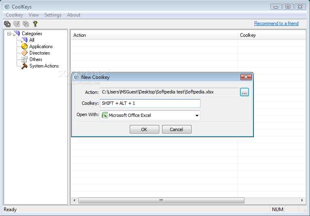Click the Microsoft Office Excel combo box
310x216 pixels.
[150, 115]
